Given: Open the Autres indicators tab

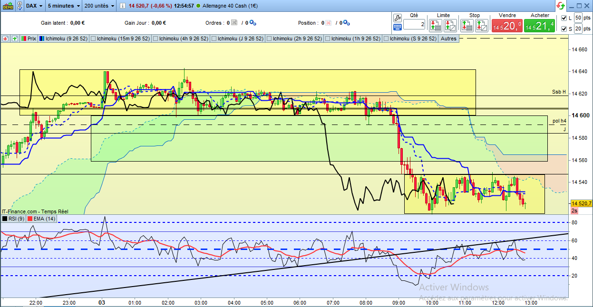Looking at the screenshot, I should 448,38.
